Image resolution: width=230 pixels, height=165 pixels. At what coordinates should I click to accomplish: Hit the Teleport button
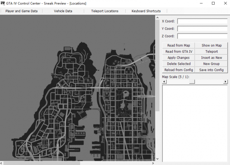click(x=212, y=52)
